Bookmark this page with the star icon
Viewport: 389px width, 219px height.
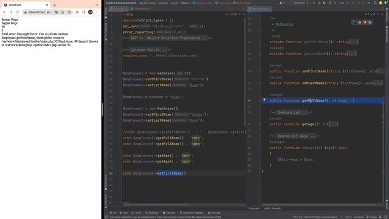69,12
